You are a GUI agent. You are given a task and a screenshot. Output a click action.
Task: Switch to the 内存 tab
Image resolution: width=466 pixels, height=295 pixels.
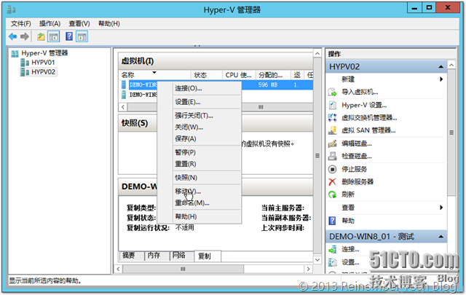157,255
